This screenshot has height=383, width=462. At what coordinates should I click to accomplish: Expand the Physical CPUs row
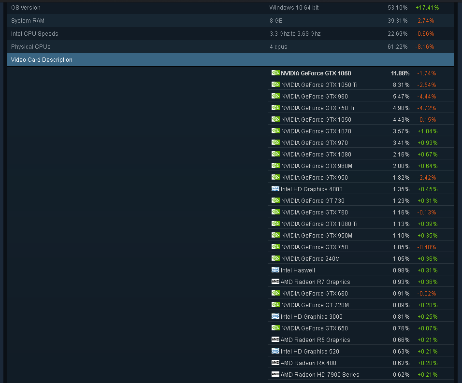231,46
